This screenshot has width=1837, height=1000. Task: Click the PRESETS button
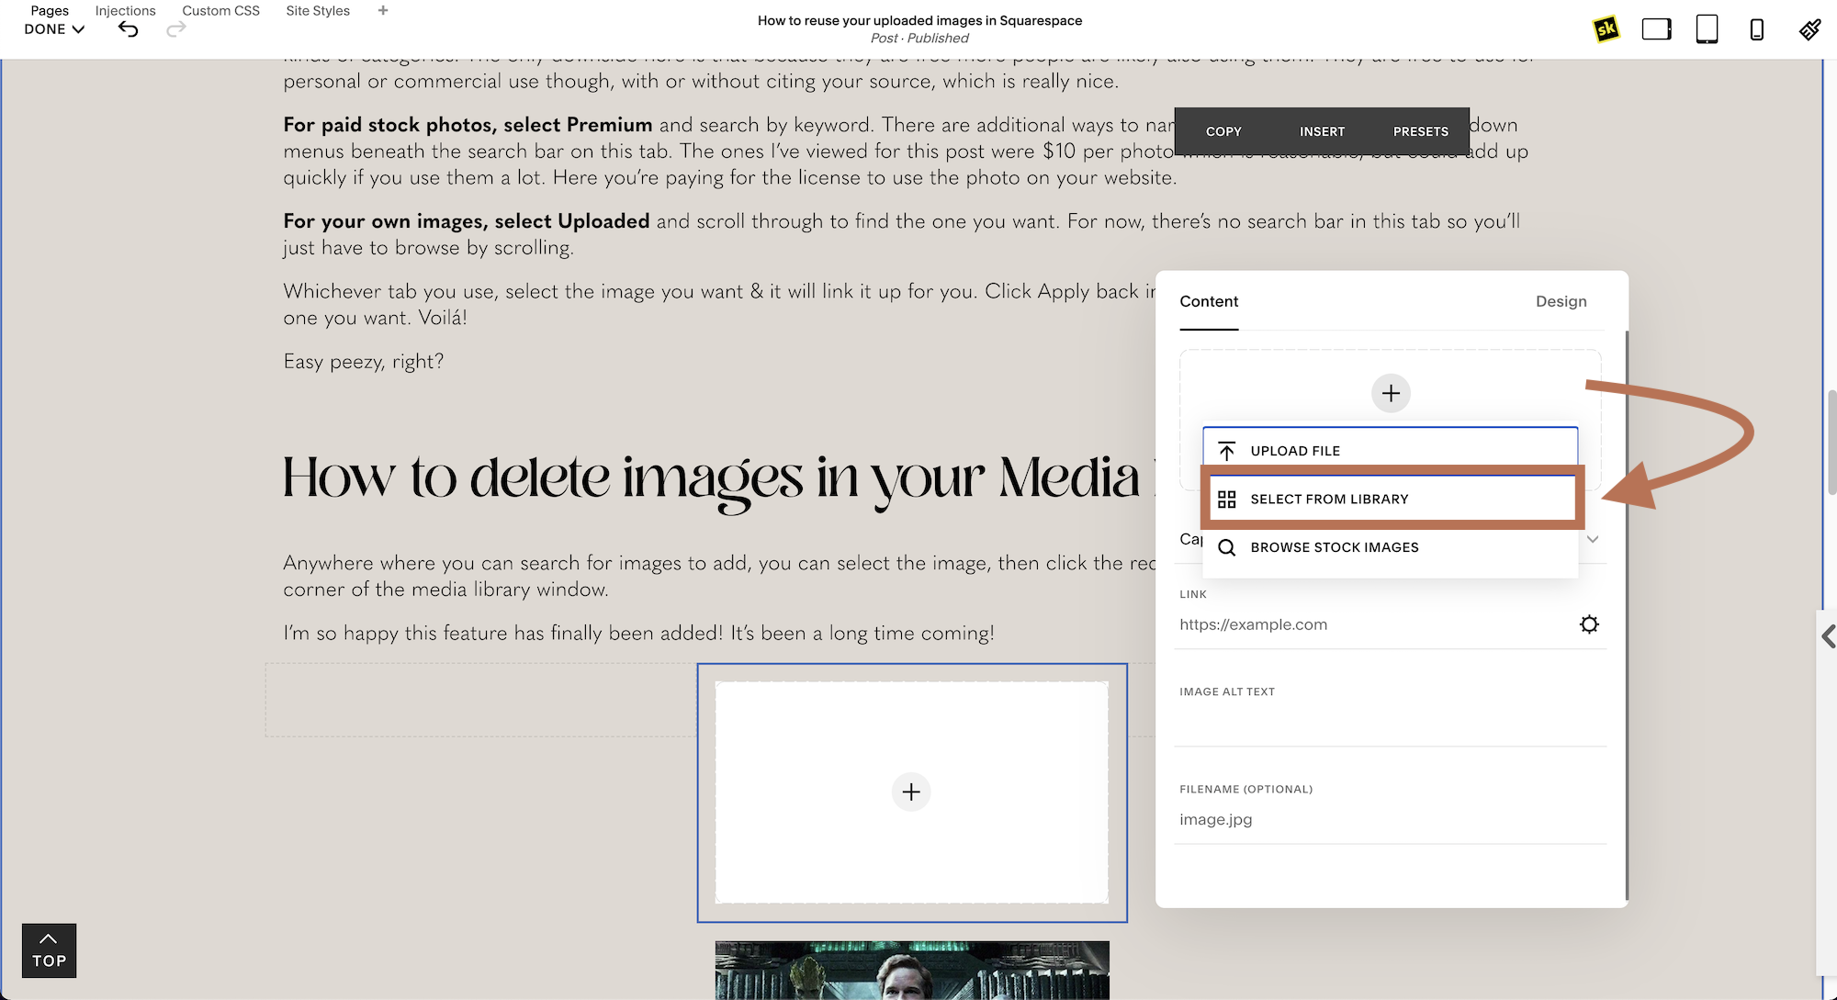coord(1420,131)
